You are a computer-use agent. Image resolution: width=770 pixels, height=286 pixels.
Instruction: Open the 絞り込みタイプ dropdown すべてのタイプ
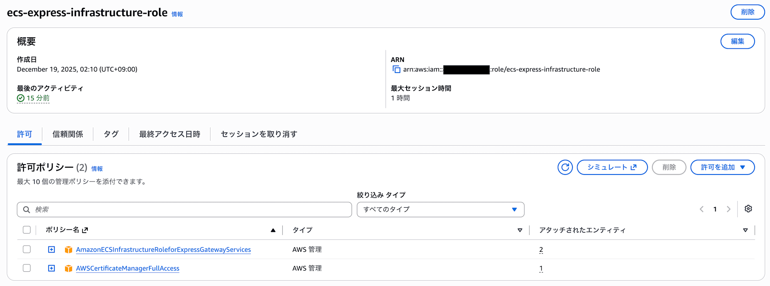[440, 210]
